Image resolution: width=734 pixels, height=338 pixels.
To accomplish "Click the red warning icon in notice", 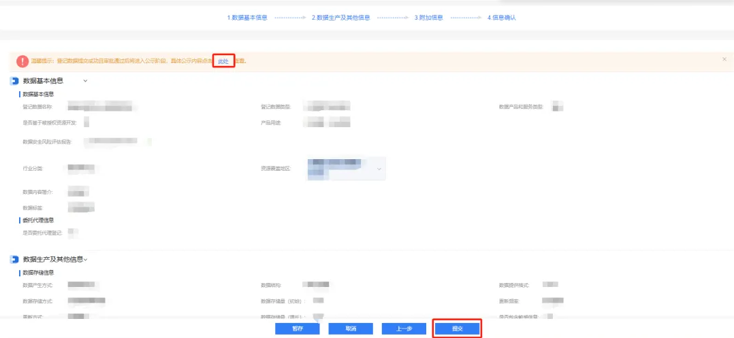I will pyautogui.click(x=22, y=61).
